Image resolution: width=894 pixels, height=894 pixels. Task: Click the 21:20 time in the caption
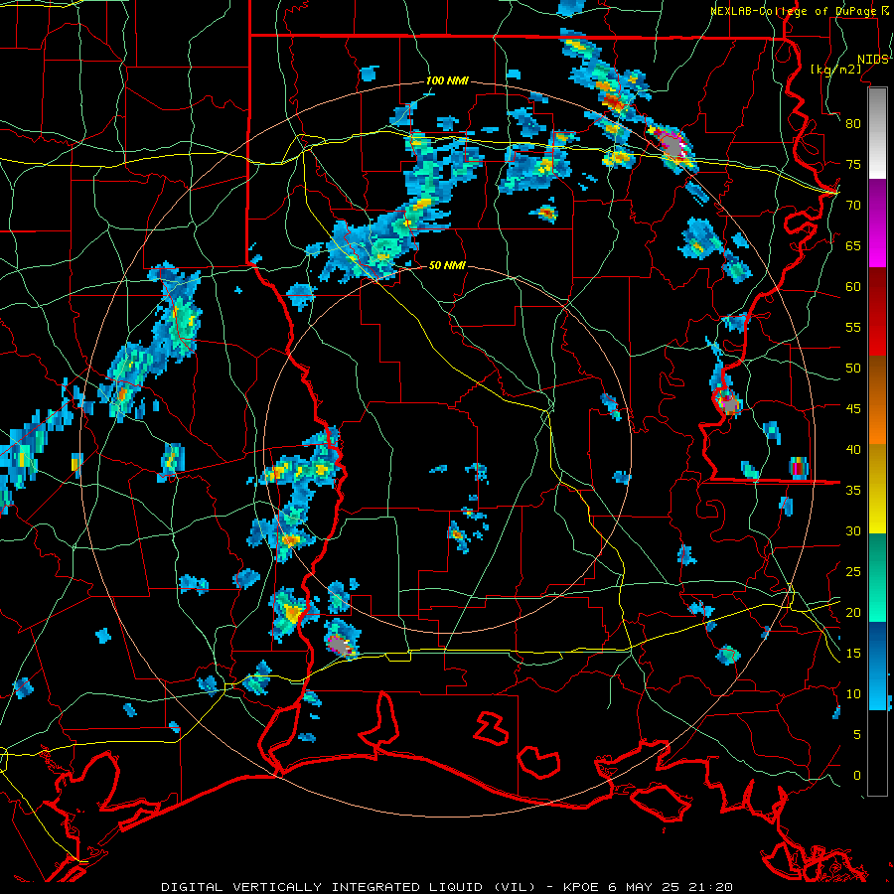tap(710, 887)
